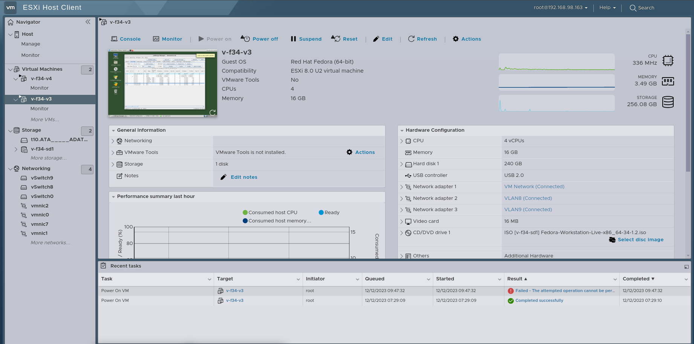Open root@192.168.98.163 user dropdown

561,8
